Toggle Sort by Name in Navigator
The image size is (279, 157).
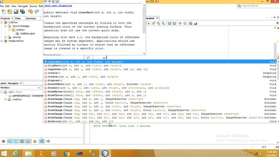pos(42,141)
